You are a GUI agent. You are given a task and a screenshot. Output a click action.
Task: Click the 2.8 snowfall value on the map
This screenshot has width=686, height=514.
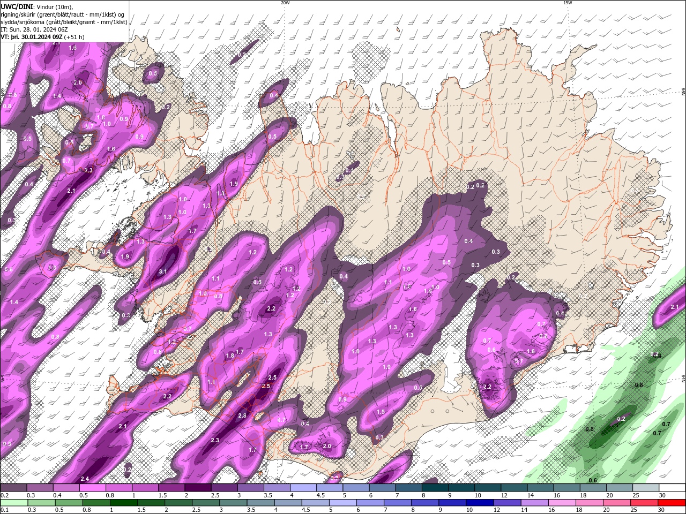tap(242, 415)
